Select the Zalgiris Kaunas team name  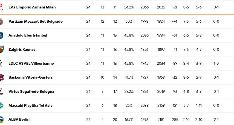[x=22, y=49]
